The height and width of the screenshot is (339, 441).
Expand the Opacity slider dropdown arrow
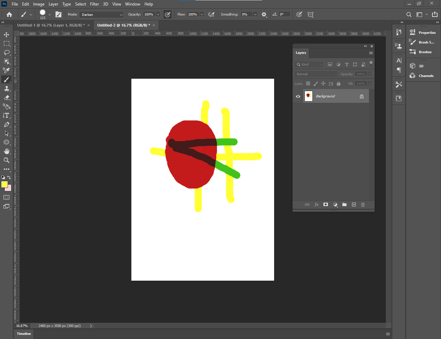(x=158, y=14)
